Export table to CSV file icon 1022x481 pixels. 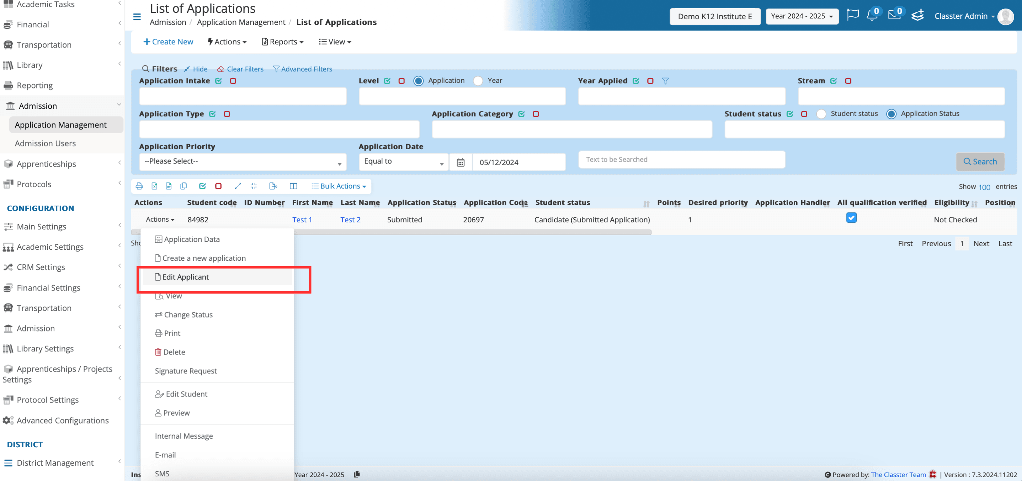pos(169,186)
